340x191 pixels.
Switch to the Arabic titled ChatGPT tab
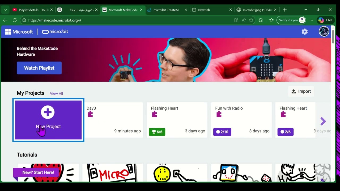point(78,10)
